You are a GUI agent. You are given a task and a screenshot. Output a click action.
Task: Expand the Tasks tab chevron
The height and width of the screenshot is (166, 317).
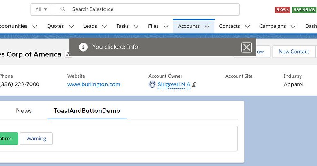click(x=136, y=27)
